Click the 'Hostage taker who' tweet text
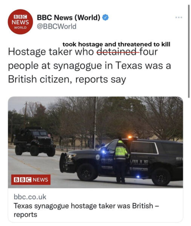The width and height of the screenshot is (191, 226). click(x=51, y=52)
